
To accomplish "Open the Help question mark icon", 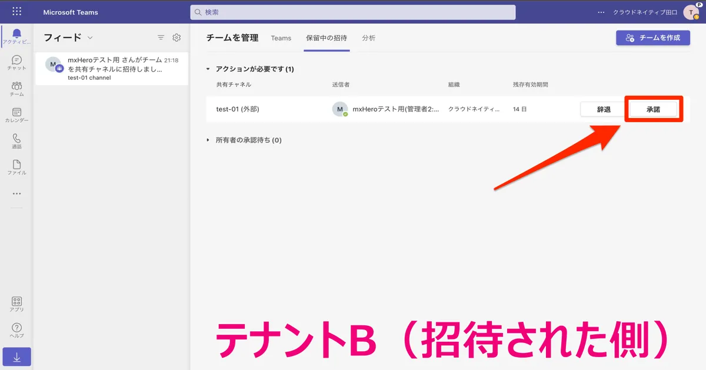I will [x=16, y=328].
